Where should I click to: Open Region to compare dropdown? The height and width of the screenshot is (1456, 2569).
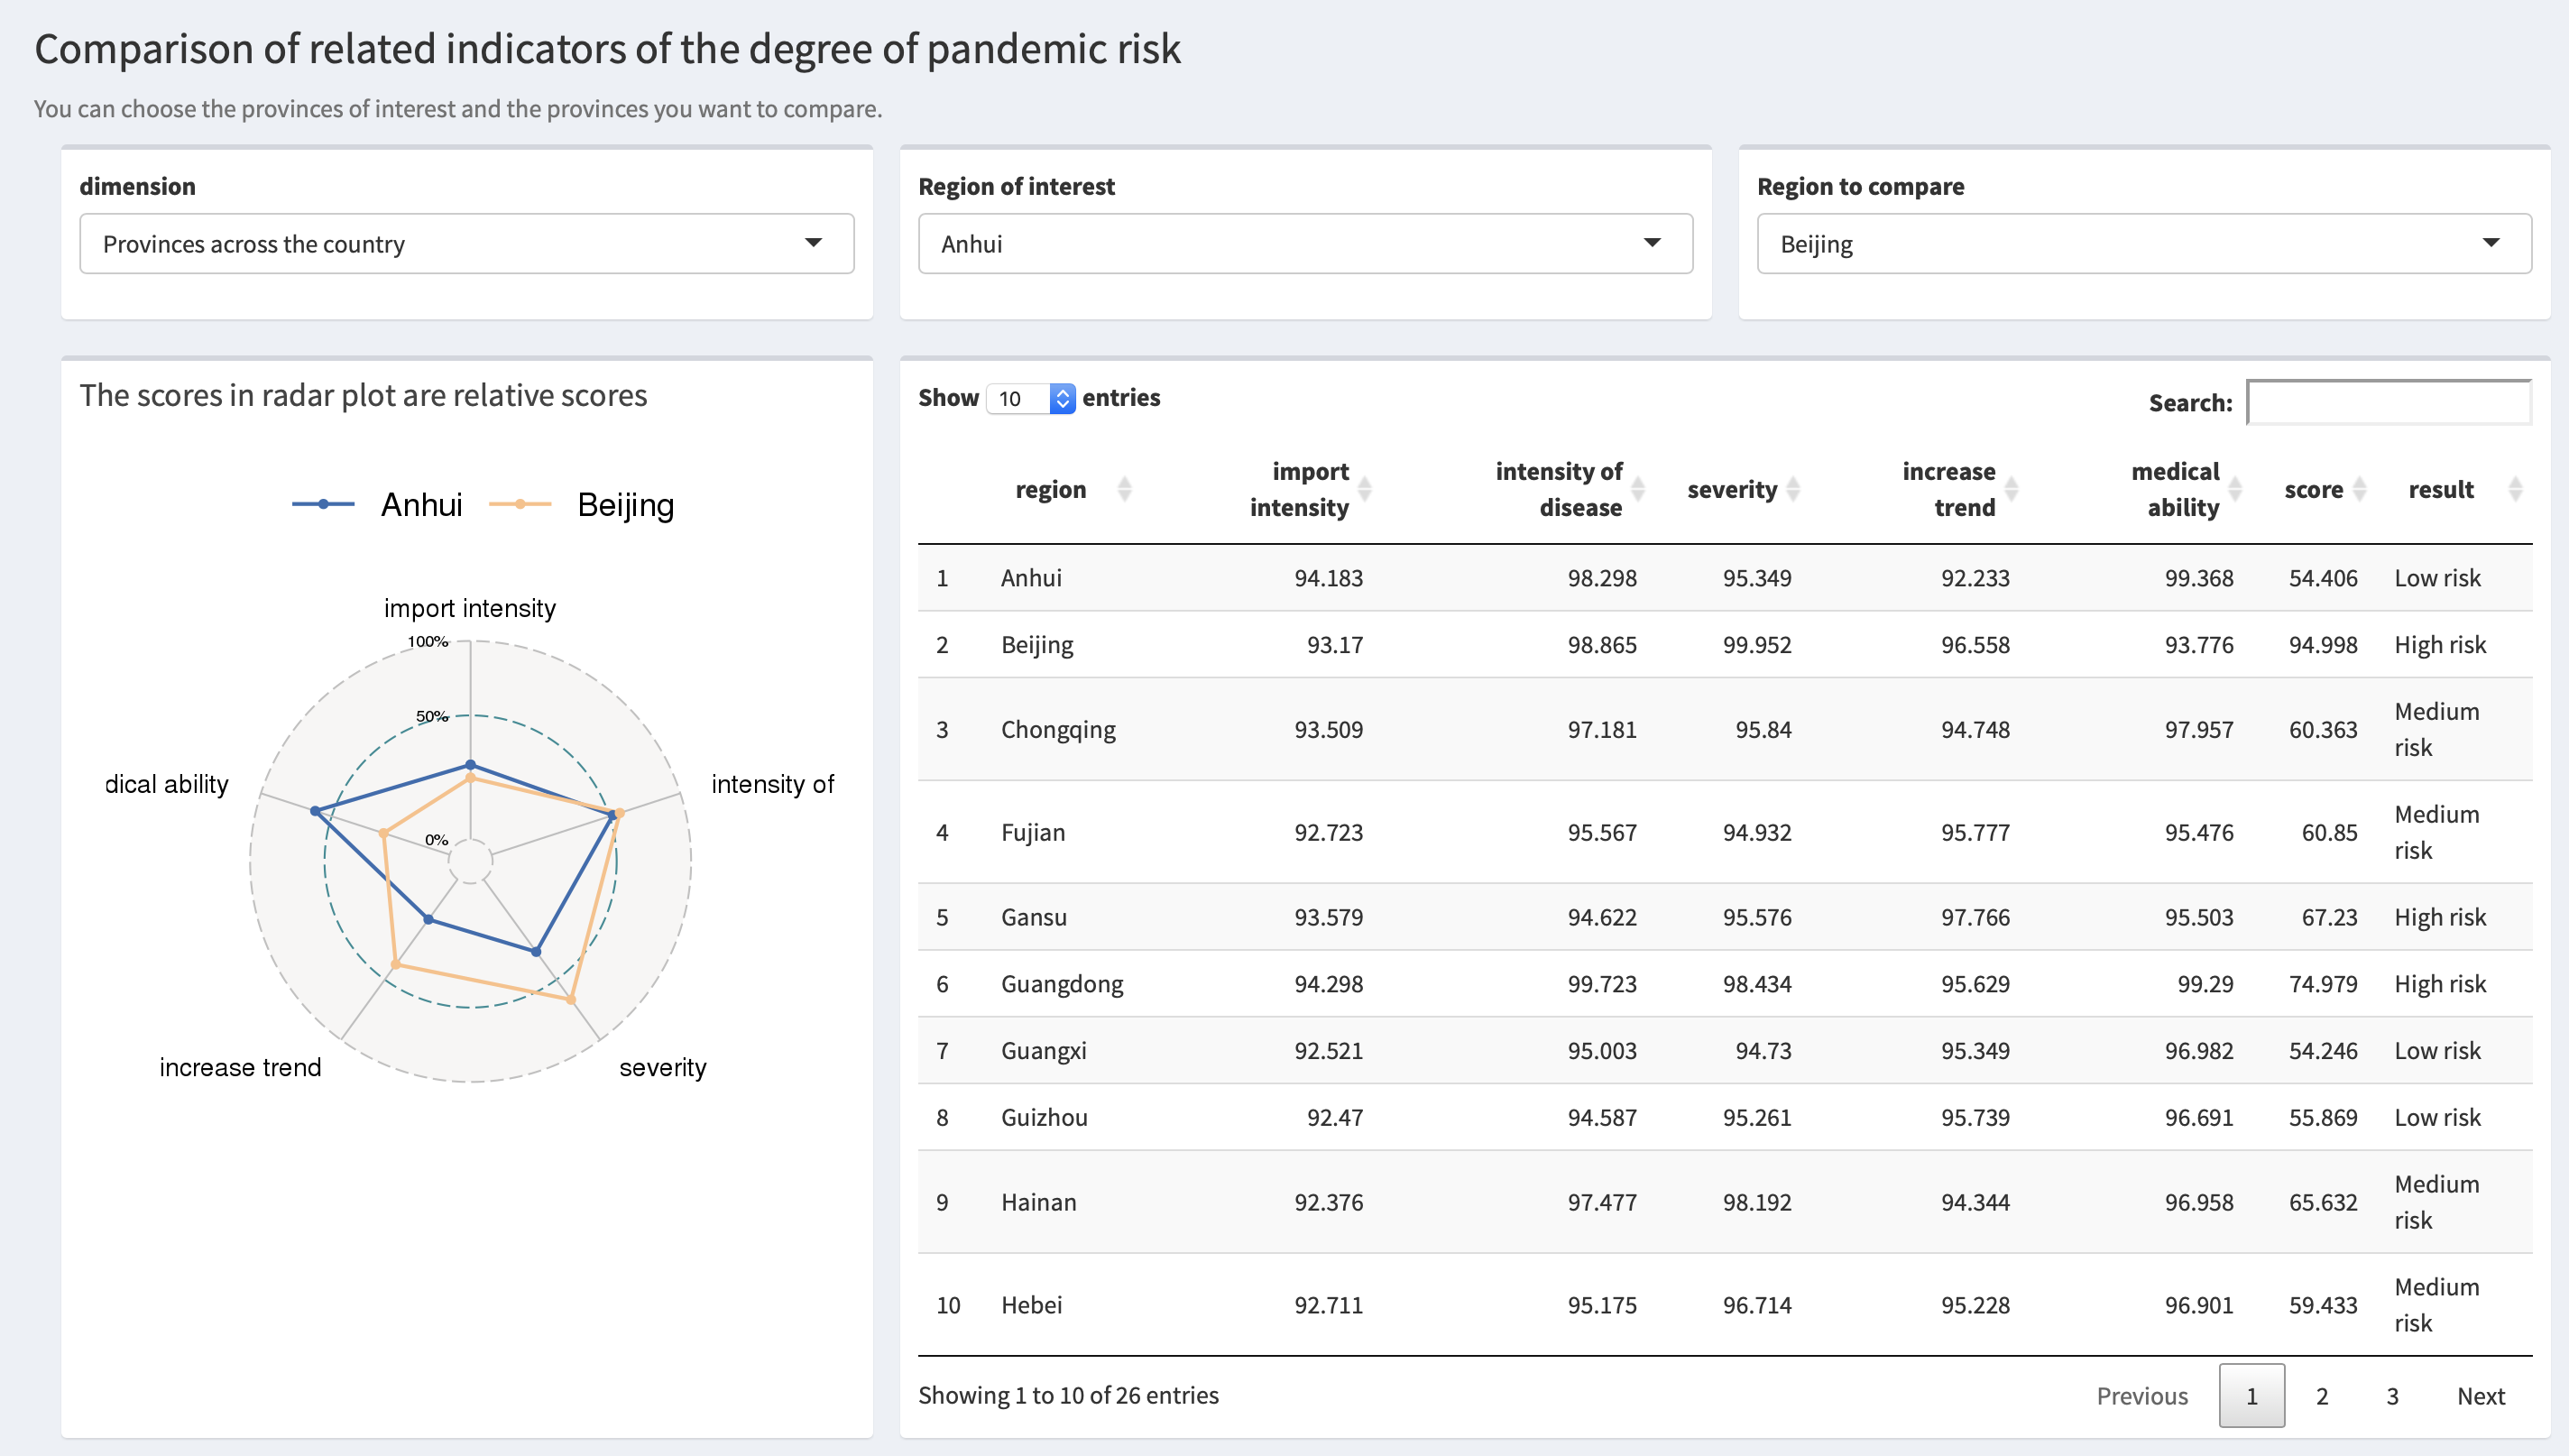tap(2143, 243)
